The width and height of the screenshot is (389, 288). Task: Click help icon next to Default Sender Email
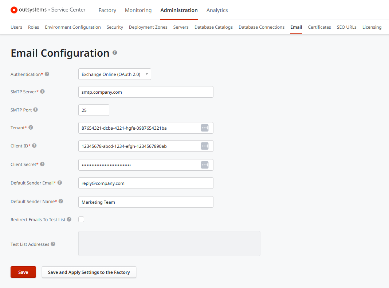59,183
